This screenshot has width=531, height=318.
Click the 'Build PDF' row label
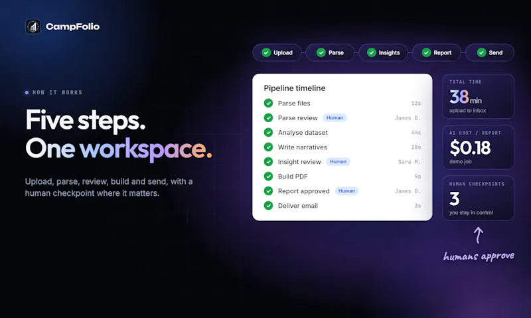pyautogui.click(x=293, y=177)
